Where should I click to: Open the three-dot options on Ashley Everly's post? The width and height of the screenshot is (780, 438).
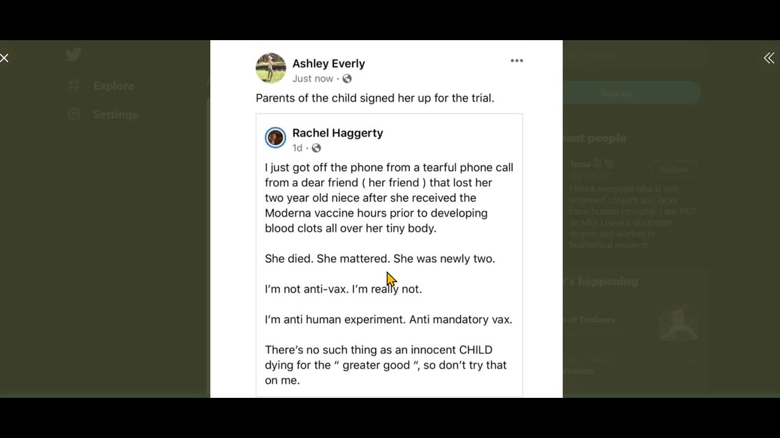coord(517,60)
